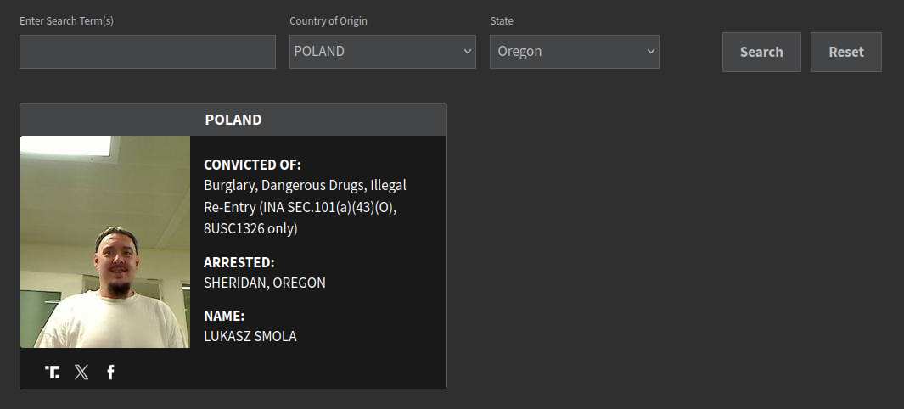The width and height of the screenshot is (904, 409).
Task: Open the mugshot photo thumbnail
Action: coord(105,242)
